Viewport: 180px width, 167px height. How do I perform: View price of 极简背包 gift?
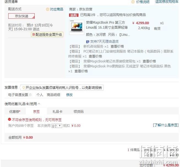pos(149,61)
